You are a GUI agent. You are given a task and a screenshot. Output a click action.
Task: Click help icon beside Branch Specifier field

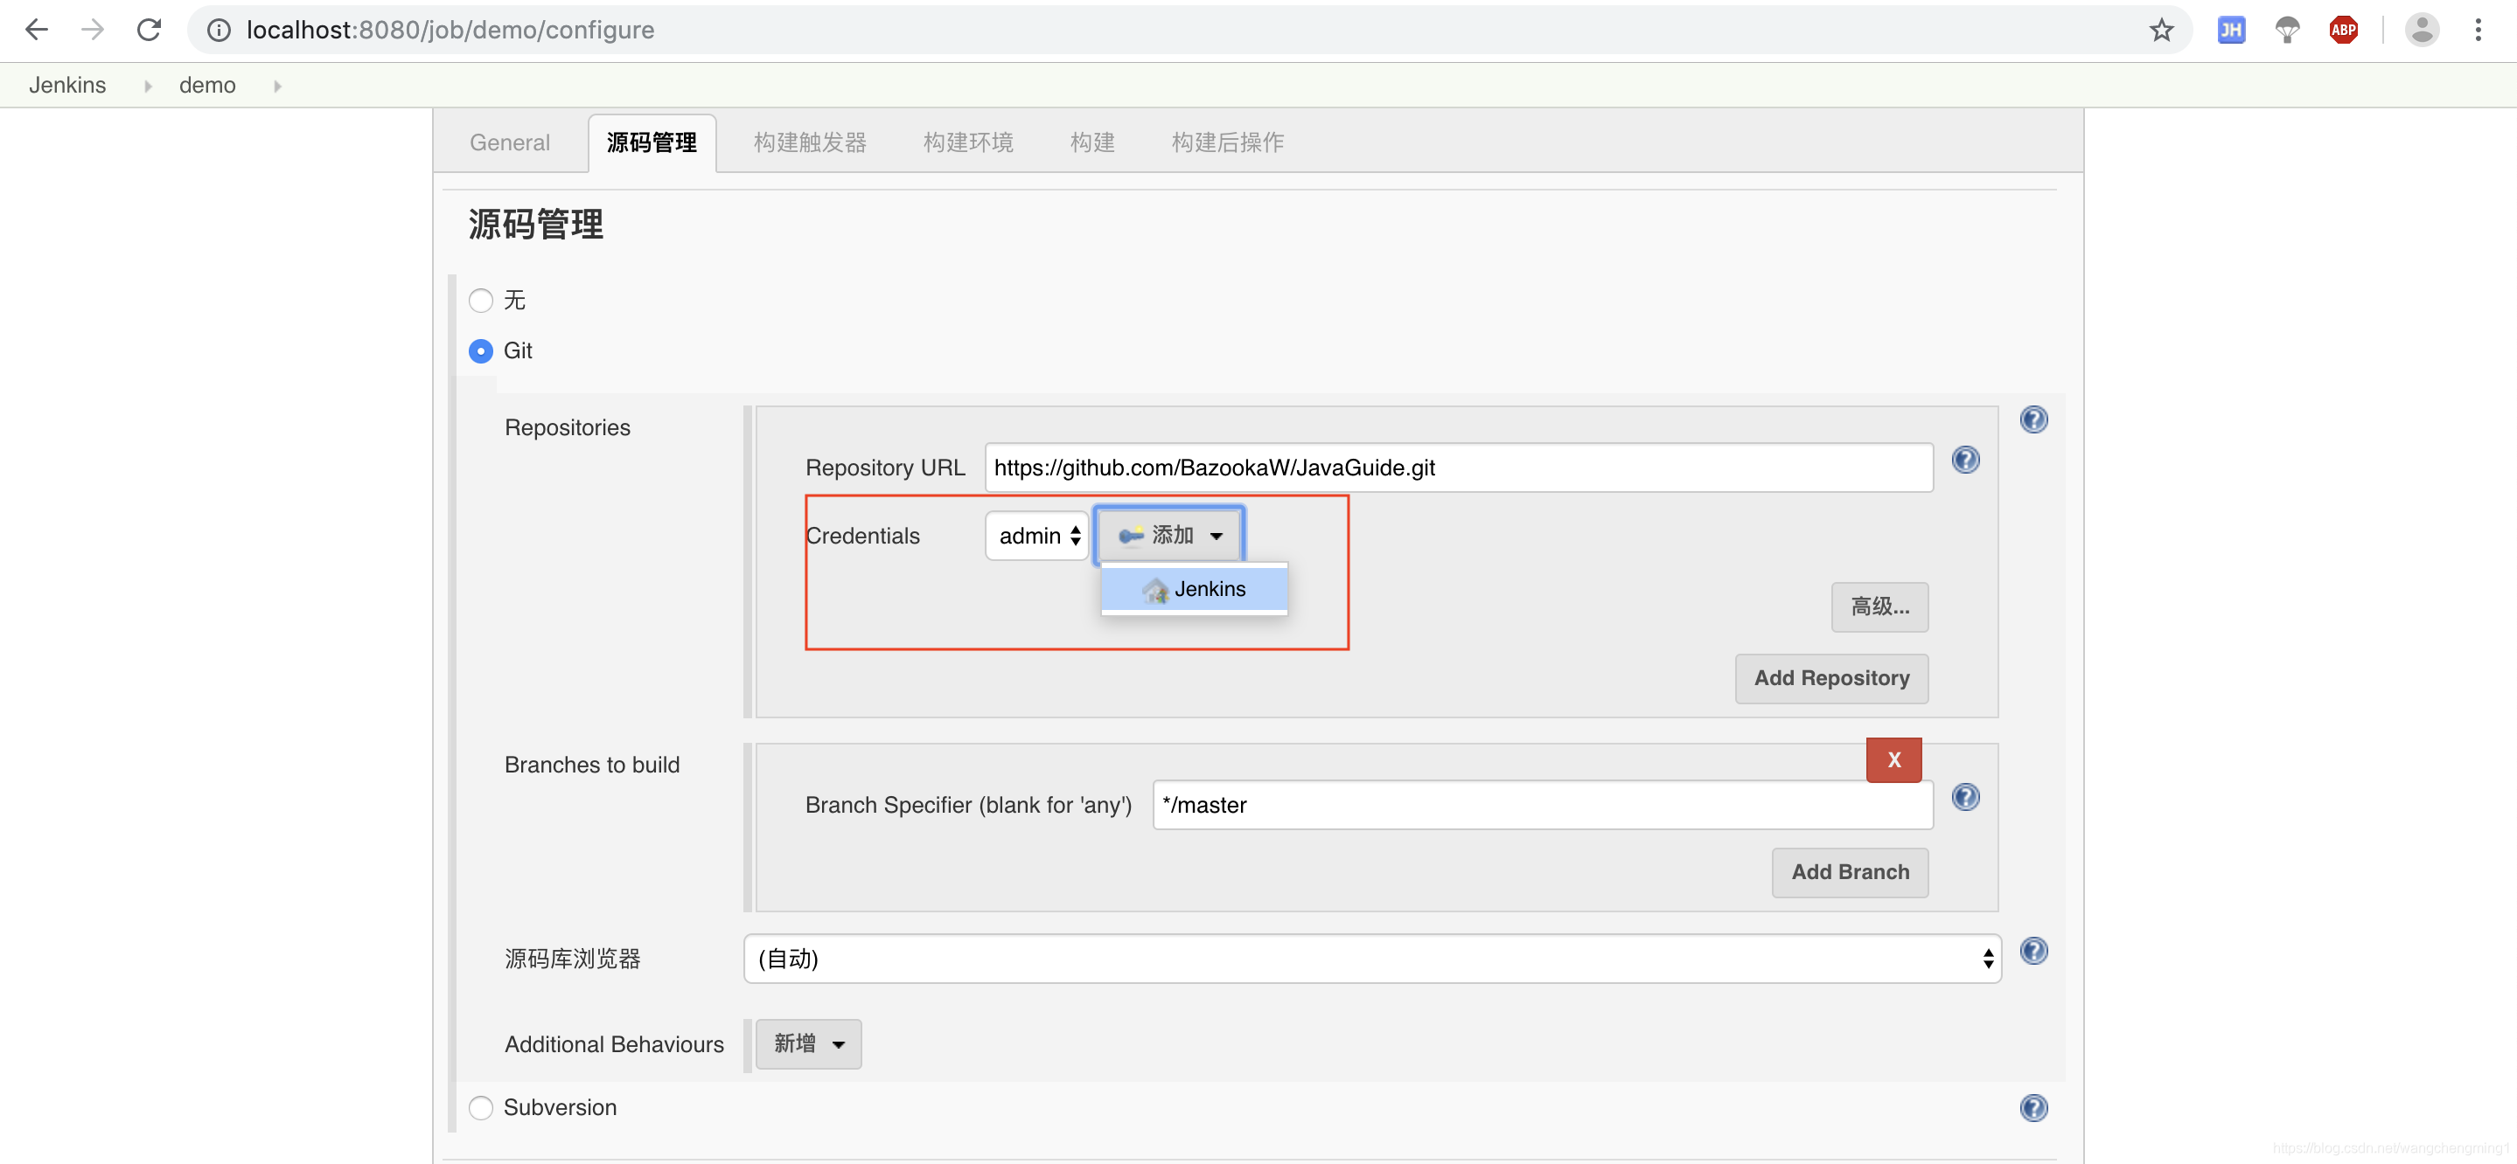pyautogui.click(x=1965, y=797)
